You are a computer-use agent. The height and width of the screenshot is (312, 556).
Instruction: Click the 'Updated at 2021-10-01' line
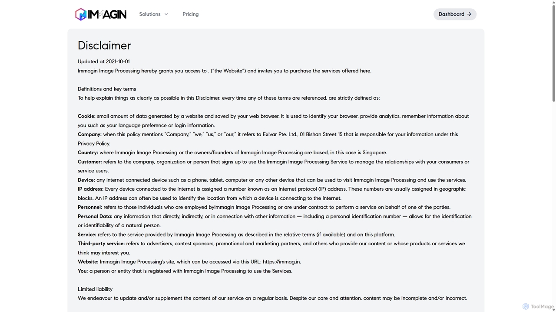pos(103,62)
